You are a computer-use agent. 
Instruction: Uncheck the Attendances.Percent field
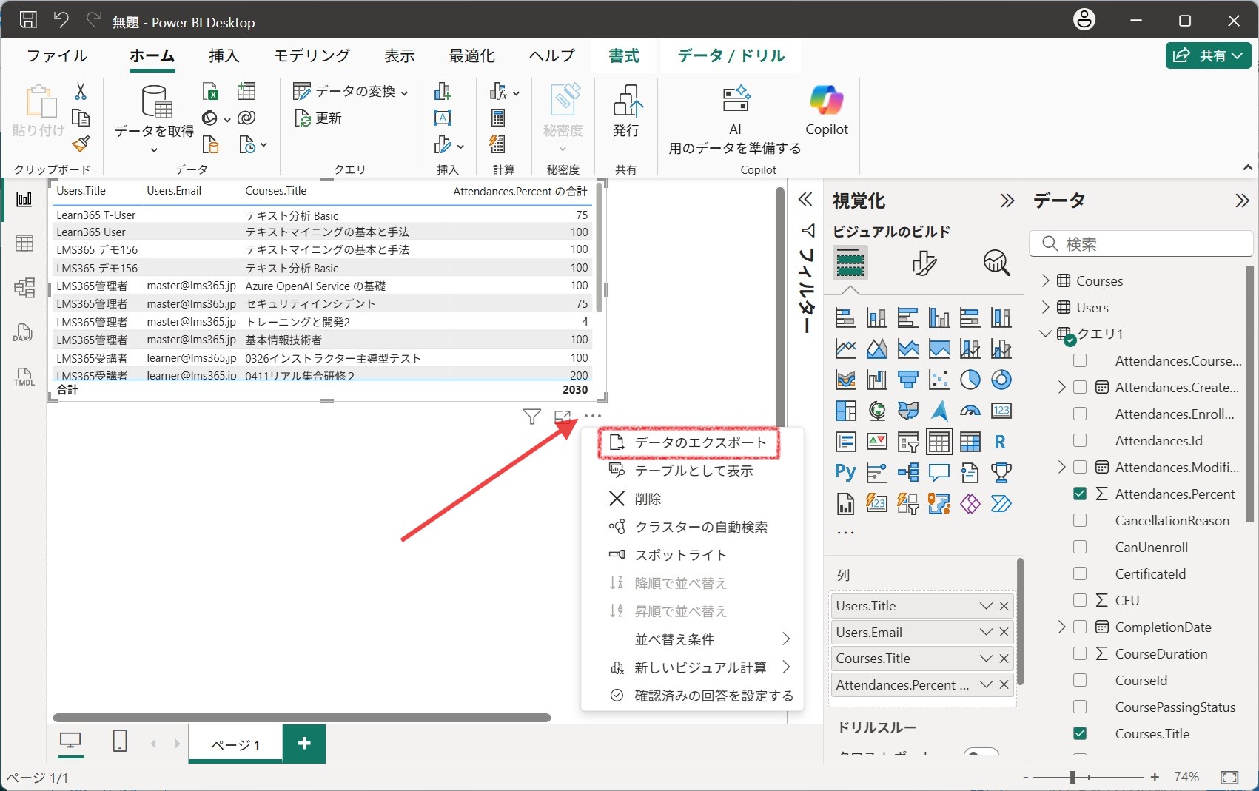tap(1081, 494)
